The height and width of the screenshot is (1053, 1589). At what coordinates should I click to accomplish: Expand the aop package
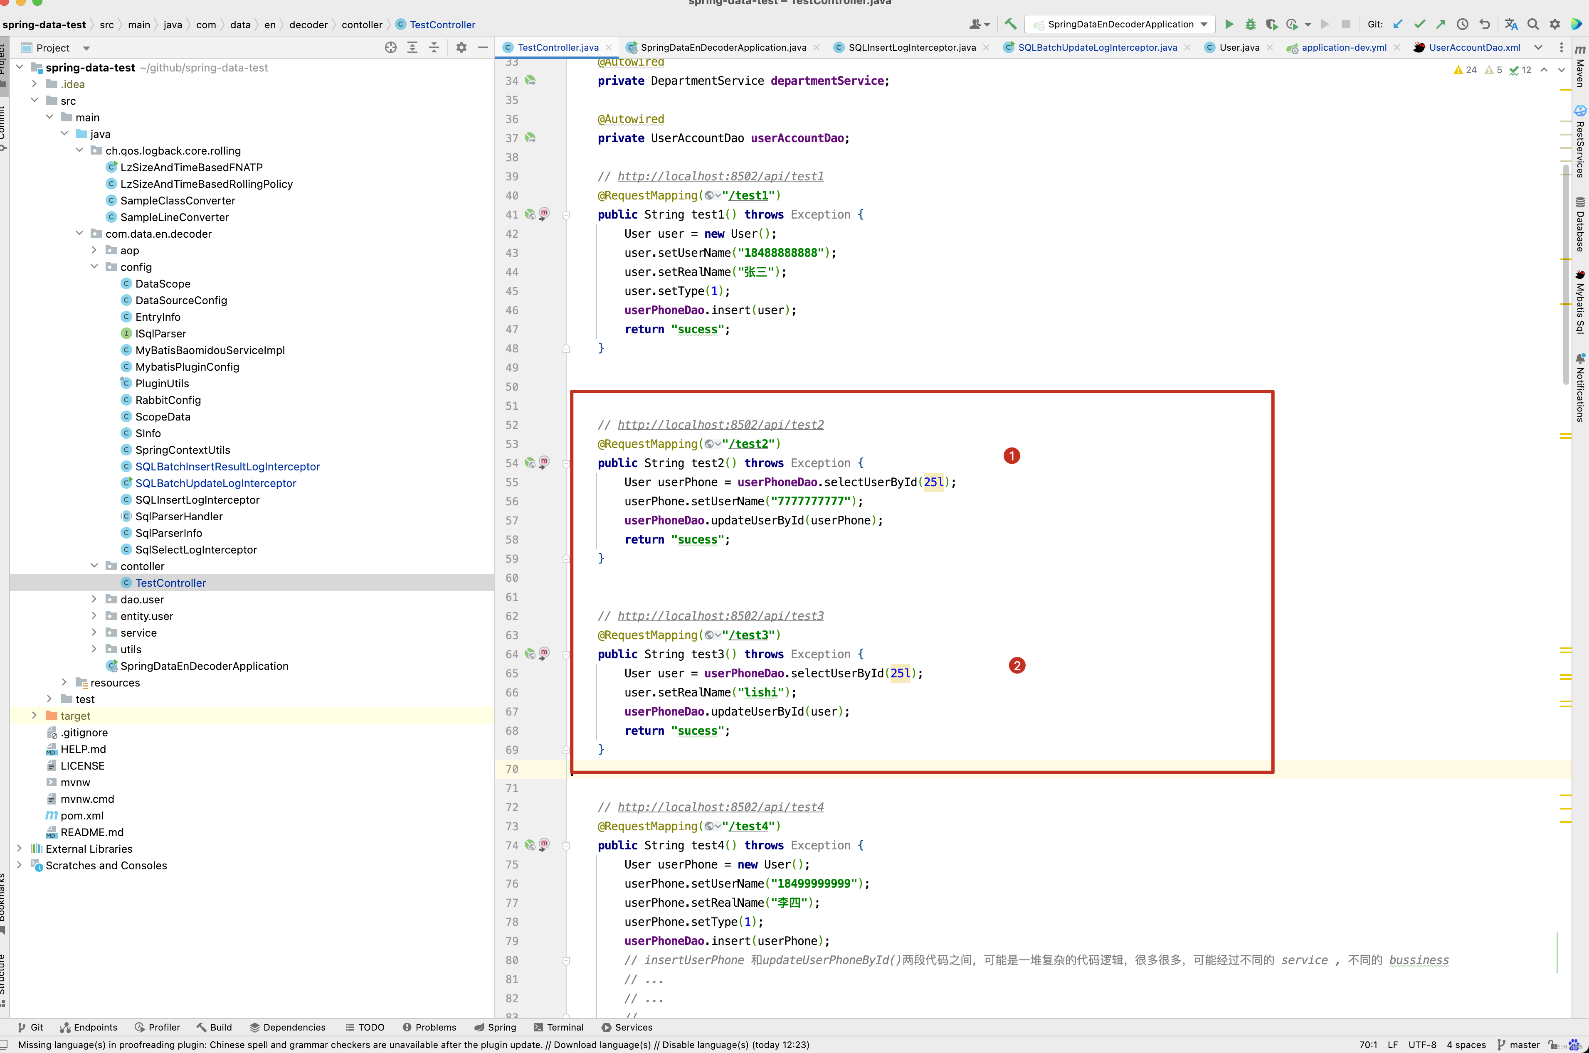pos(94,250)
